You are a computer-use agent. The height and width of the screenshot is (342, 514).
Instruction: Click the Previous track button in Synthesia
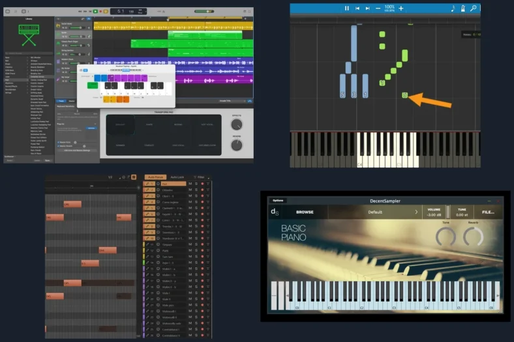point(357,8)
